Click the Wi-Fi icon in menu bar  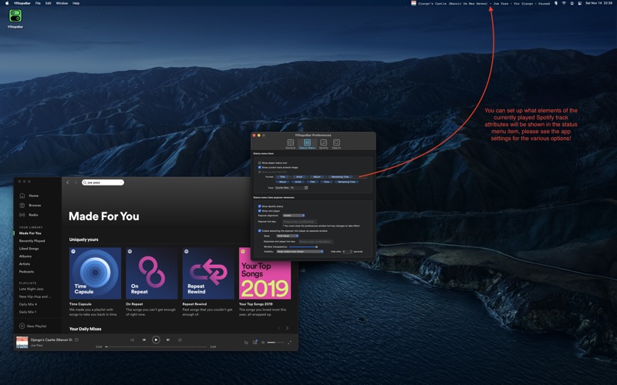564,3
